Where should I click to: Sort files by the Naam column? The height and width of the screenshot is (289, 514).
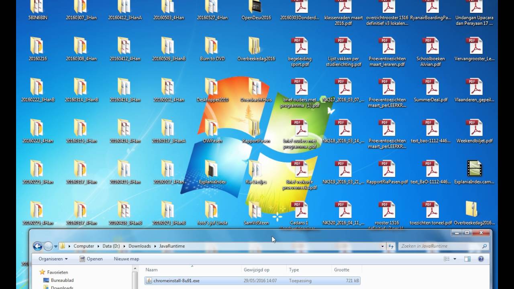pos(192,270)
